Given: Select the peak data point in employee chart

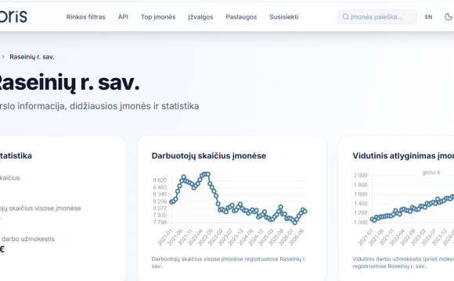Looking at the screenshot, I should click(205, 174).
